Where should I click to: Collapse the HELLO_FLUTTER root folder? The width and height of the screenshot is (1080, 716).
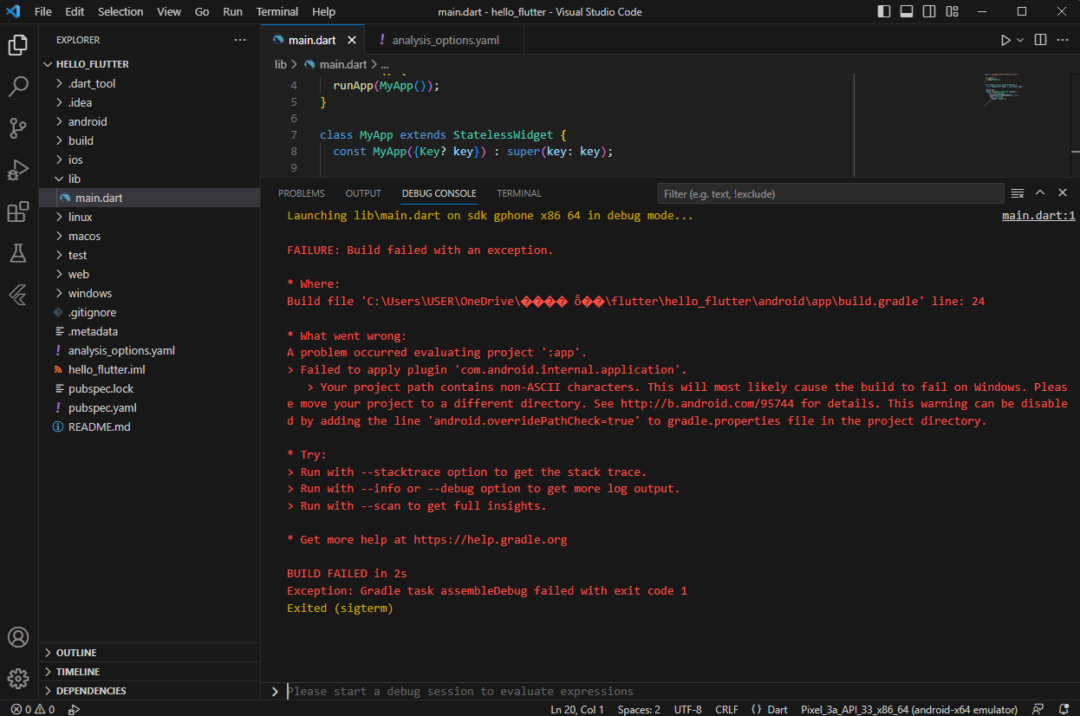92,64
